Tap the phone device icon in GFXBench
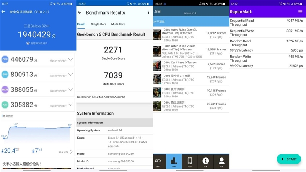This screenshot has width=306, height=172. click(x=190, y=162)
